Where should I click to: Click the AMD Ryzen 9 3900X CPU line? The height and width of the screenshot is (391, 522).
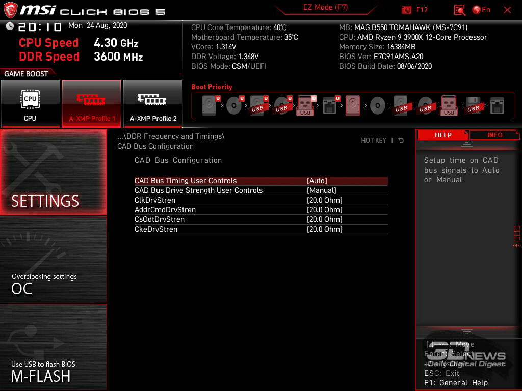pos(413,37)
